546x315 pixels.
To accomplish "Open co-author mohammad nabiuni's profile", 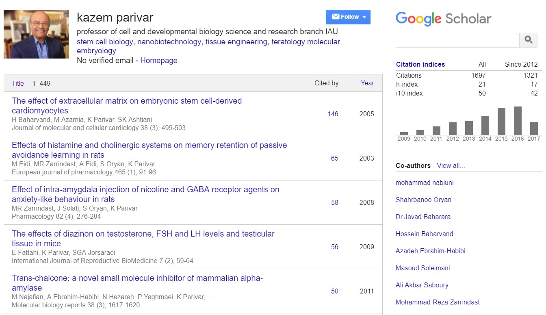I will click(425, 182).
